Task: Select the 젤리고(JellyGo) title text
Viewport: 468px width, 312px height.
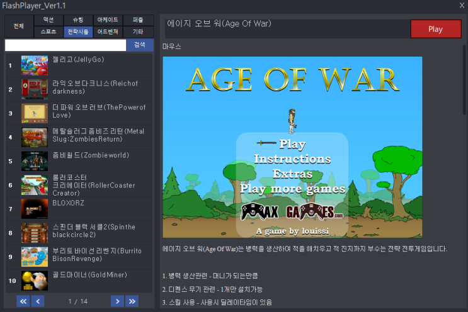Action: [x=79, y=59]
